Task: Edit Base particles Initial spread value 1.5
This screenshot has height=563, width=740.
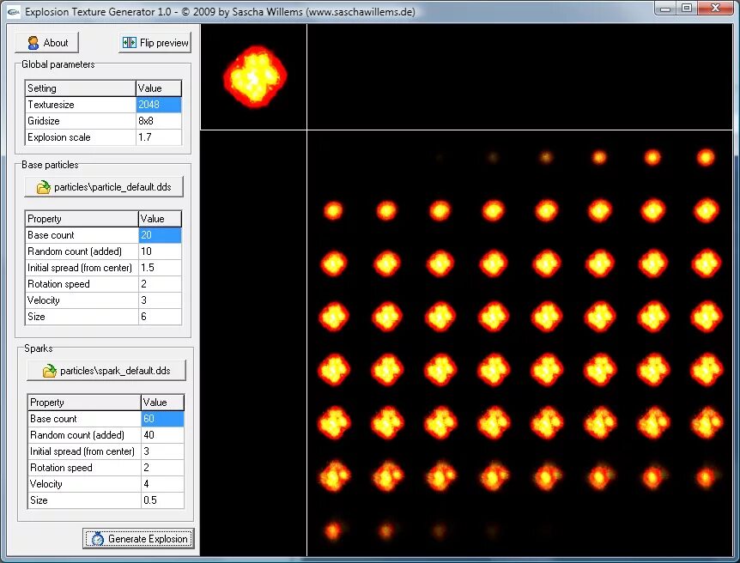Action: click(160, 268)
